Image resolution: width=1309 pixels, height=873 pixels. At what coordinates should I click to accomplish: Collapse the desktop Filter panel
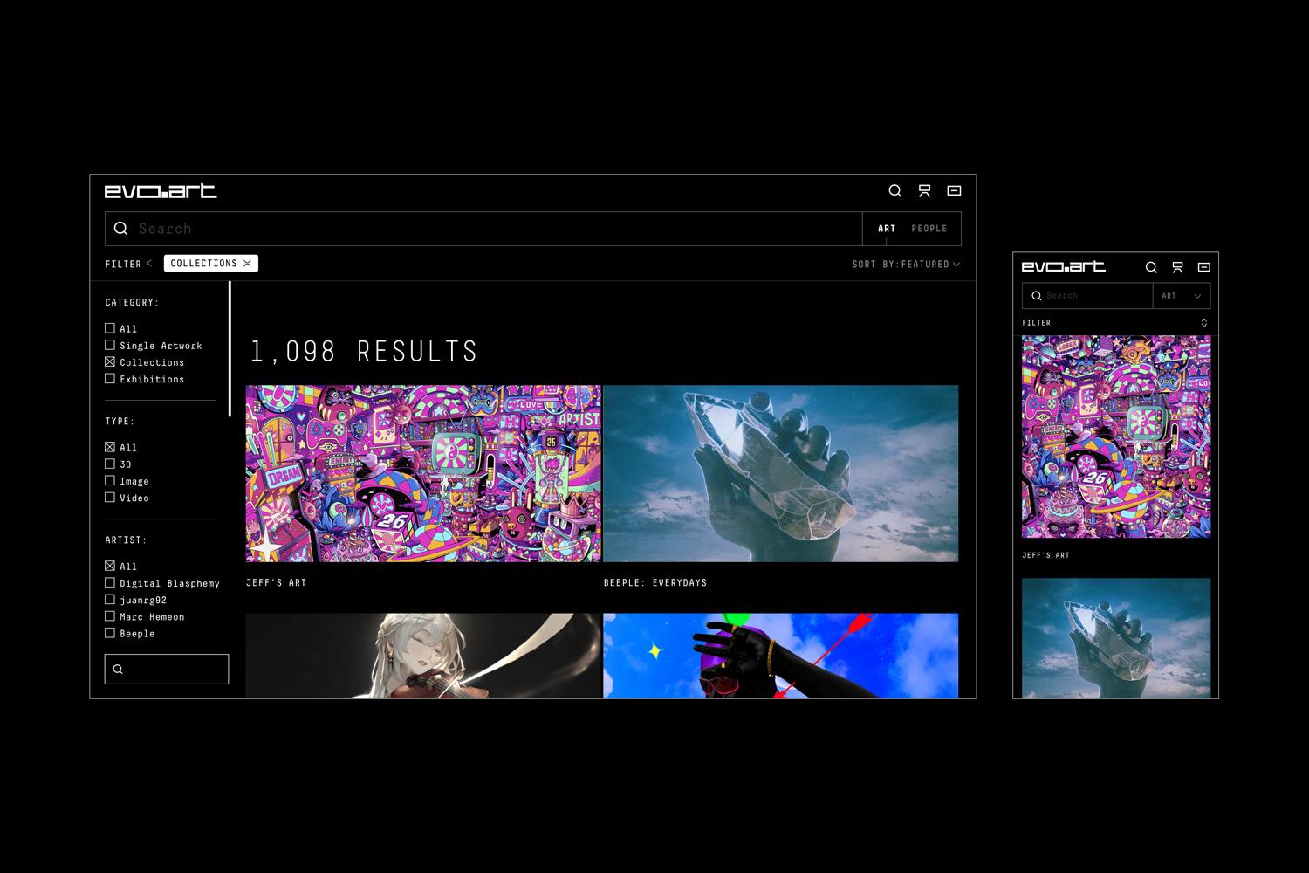point(128,264)
